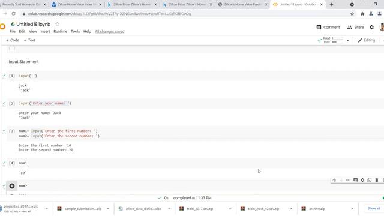Open sample_submission zip download options
This screenshot has width=384, height=216.
pyautogui.click(x=108, y=209)
